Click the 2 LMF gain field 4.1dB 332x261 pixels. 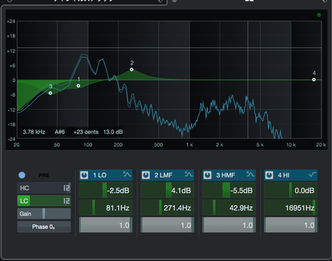coord(167,190)
